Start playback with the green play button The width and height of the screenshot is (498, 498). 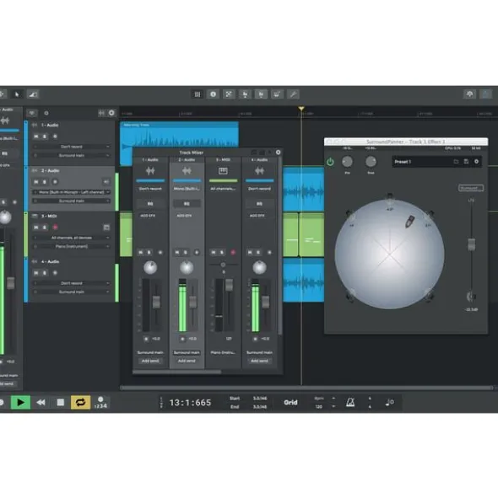[x=20, y=403]
